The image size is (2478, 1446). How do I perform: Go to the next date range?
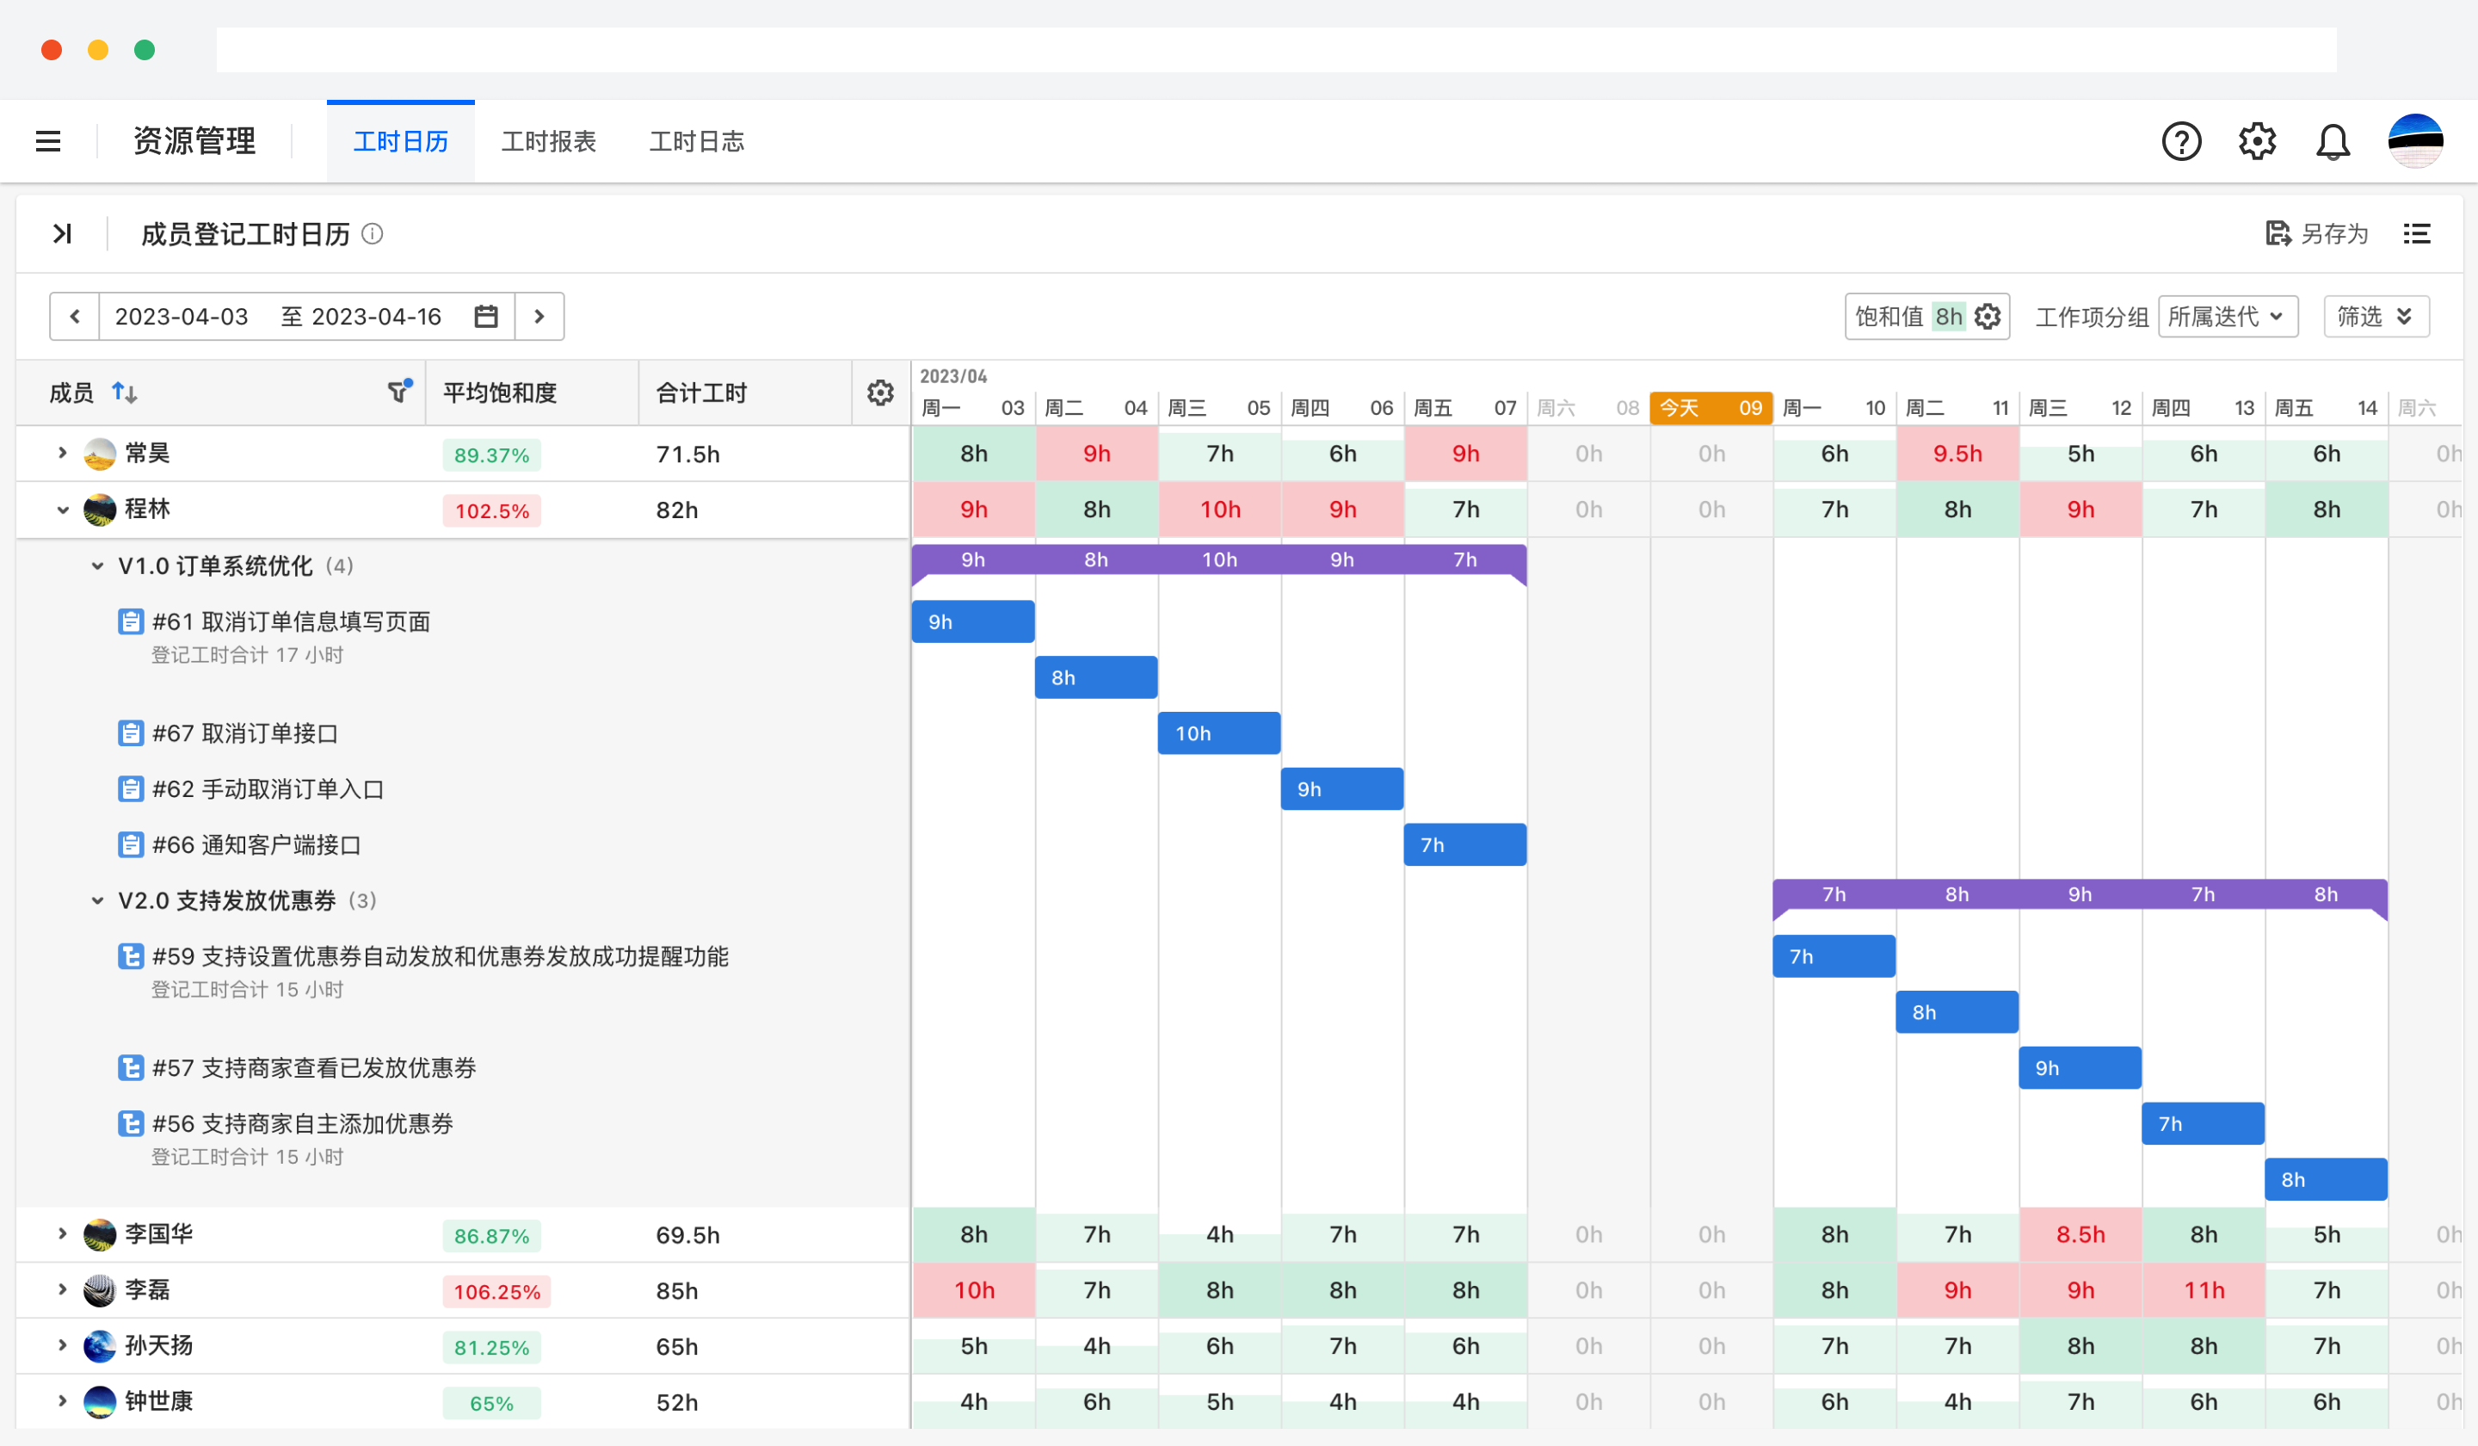(x=539, y=317)
